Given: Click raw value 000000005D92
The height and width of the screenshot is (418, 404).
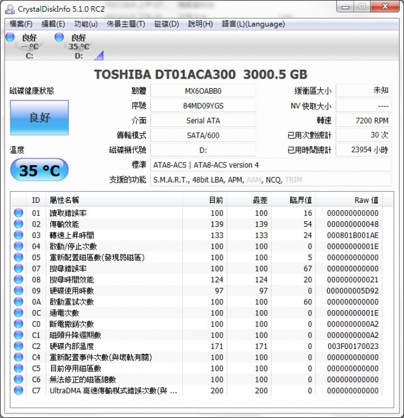Looking at the screenshot, I should pyautogui.click(x=352, y=290).
